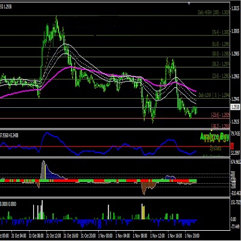Click the tall yellow volume bar

click(x=143, y=211)
